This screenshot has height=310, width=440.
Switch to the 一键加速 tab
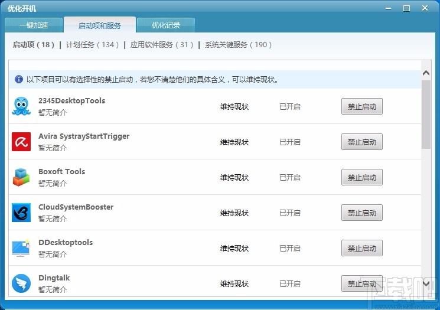(34, 25)
